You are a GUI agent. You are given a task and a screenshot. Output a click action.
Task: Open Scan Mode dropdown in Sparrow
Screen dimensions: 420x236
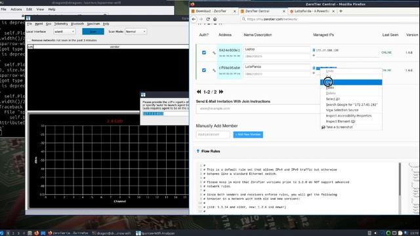pos(136,31)
